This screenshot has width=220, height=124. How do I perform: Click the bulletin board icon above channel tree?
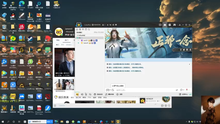(x=86, y=29)
